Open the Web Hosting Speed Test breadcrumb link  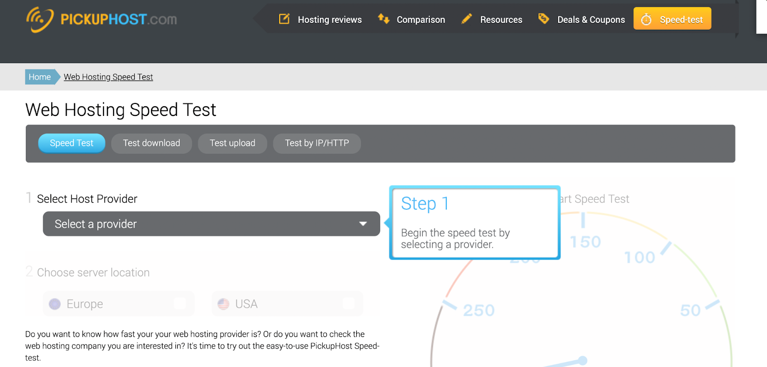click(x=108, y=77)
